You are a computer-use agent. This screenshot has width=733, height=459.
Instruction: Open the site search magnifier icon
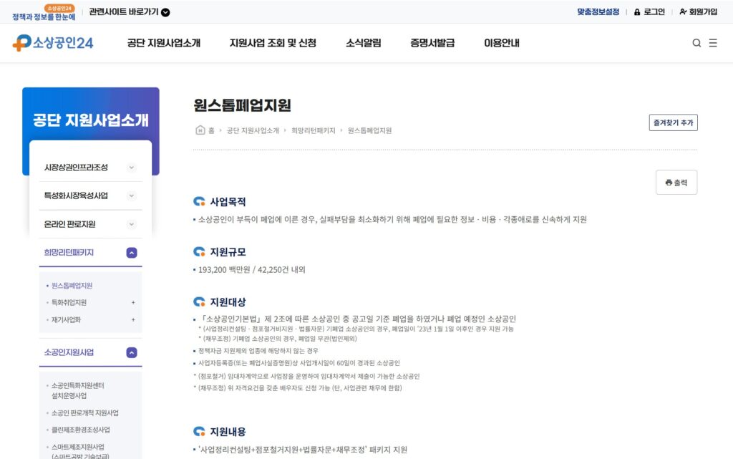(696, 43)
